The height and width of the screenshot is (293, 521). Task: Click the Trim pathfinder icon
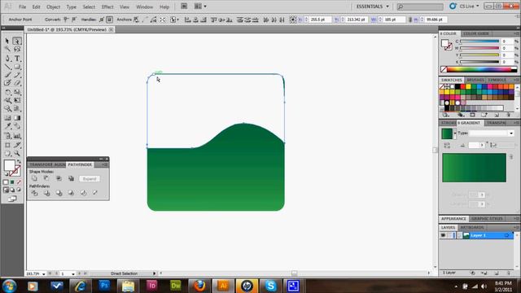click(x=46, y=193)
